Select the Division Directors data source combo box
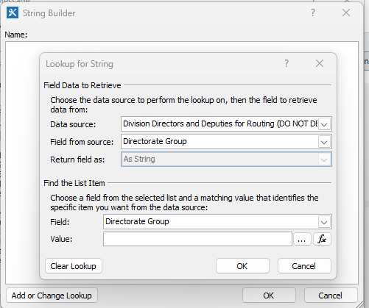Screen dimensions: 369x308 (226, 124)
